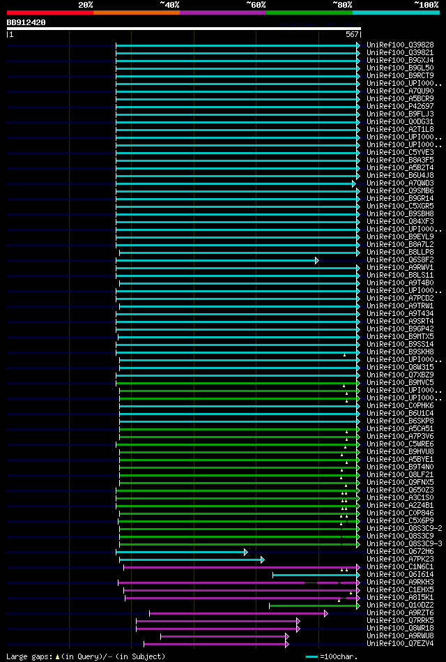This screenshot has width=446, height=662.
Task: Open UniRef100_Q9SMB6 entry
Action: click(x=400, y=191)
